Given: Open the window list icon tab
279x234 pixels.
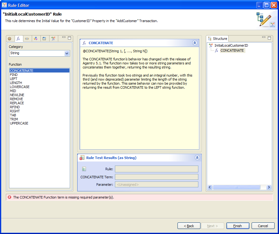Looking at the screenshot, I should pyautogui.click(x=45, y=39).
